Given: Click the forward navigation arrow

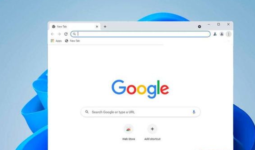Looking at the screenshot, I should click(59, 34).
